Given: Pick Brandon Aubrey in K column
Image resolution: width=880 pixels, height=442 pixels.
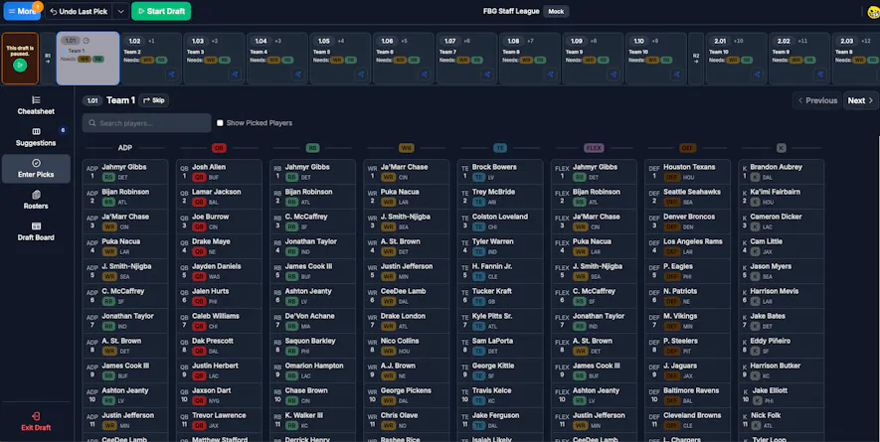Looking at the screenshot, I should pos(782,172).
